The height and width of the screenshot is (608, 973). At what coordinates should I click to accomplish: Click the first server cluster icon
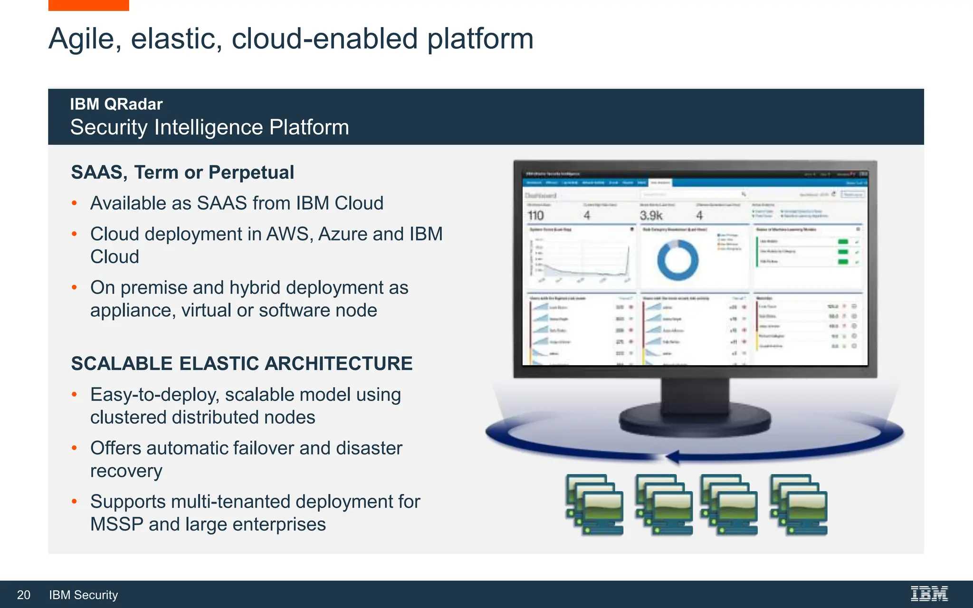[595, 504]
